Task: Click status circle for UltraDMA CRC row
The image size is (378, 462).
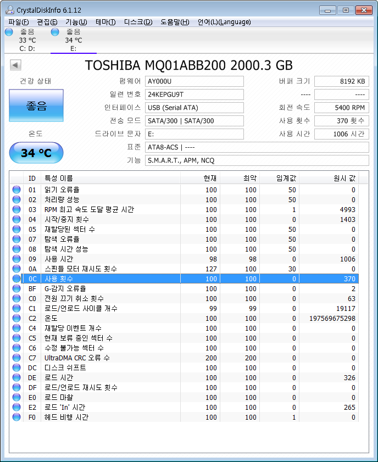Action: click(16, 358)
